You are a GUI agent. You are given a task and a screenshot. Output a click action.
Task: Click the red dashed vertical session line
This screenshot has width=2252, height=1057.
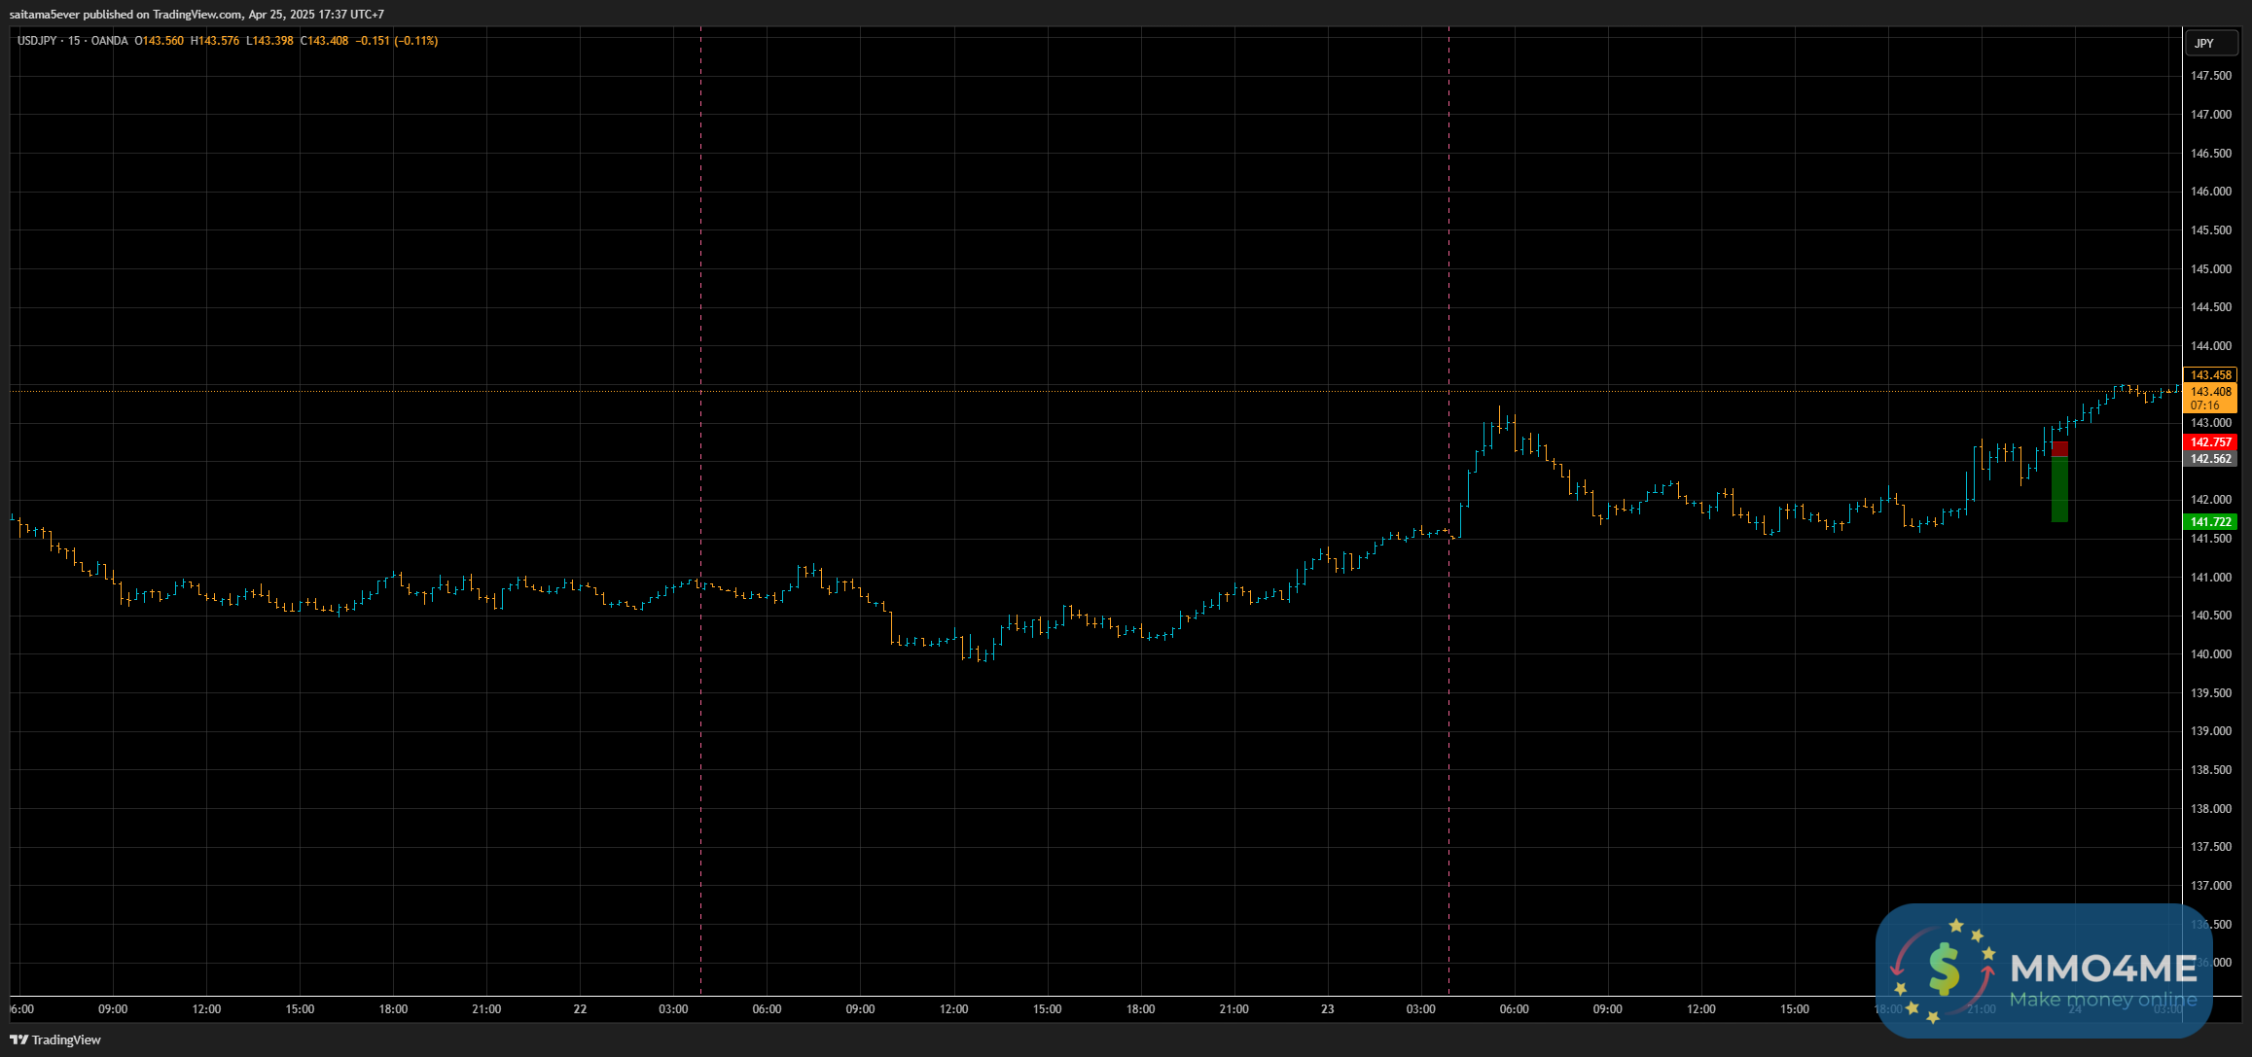pos(700,292)
